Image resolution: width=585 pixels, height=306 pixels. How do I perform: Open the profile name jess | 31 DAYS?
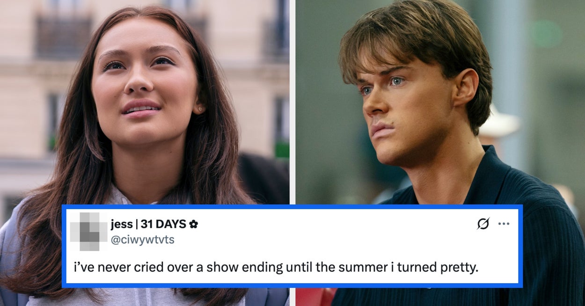click(149, 224)
